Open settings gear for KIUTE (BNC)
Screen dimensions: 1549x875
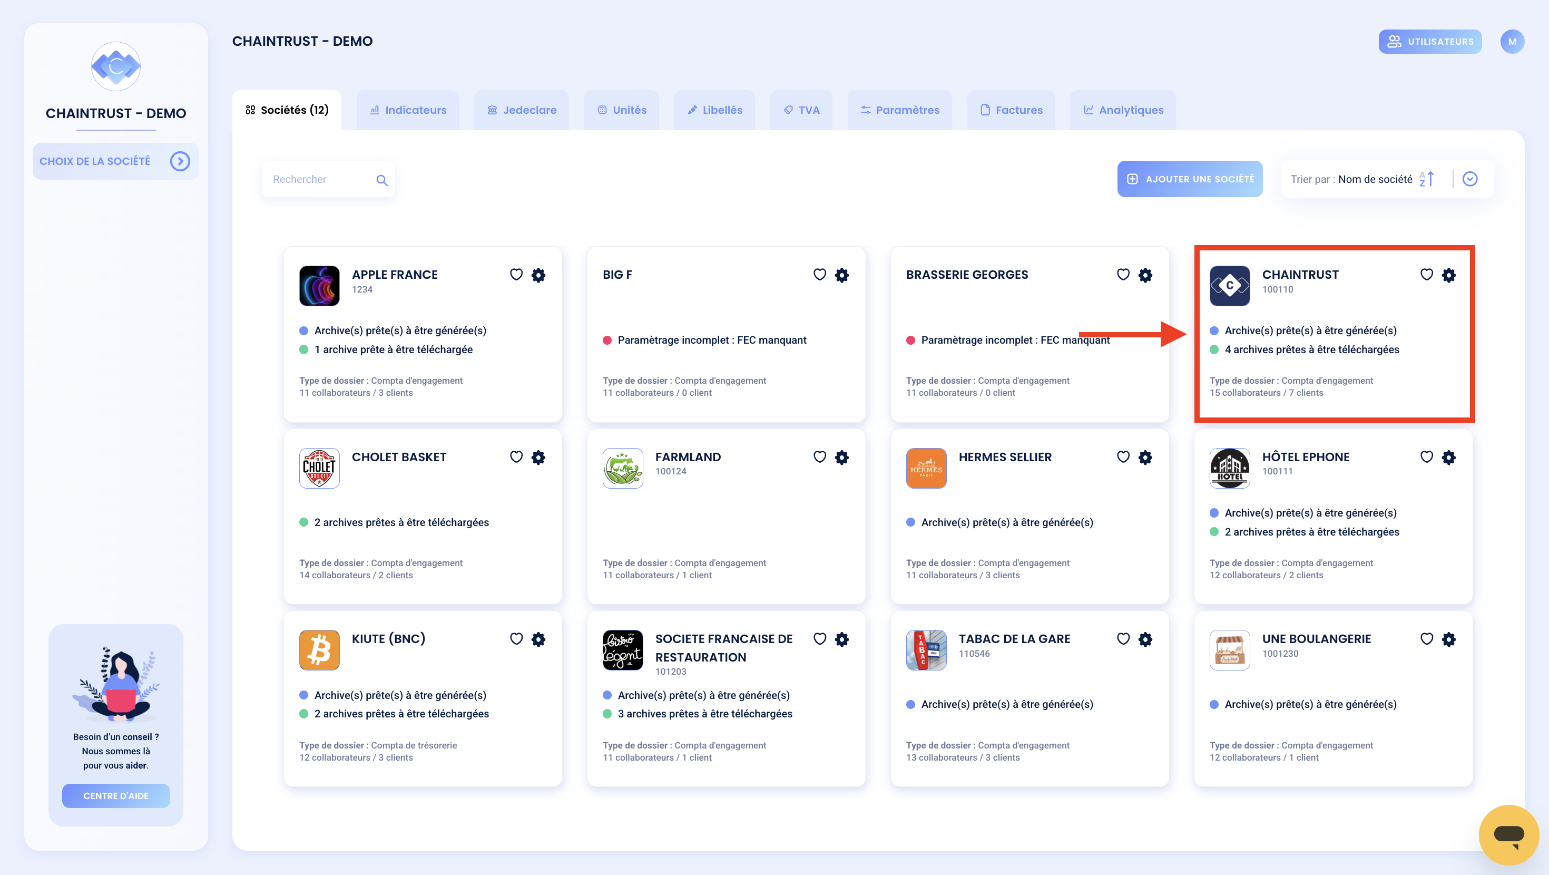[538, 639]
